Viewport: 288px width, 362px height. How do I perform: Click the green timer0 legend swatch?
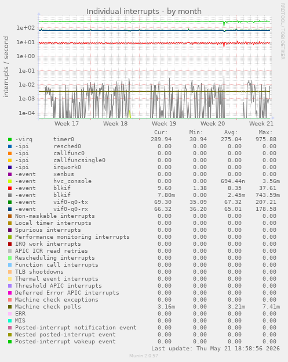click(x=10, y=139)
